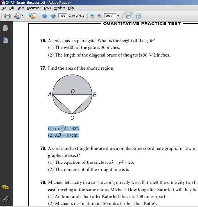
Task: Open the File menu
Action: point(4,8)
